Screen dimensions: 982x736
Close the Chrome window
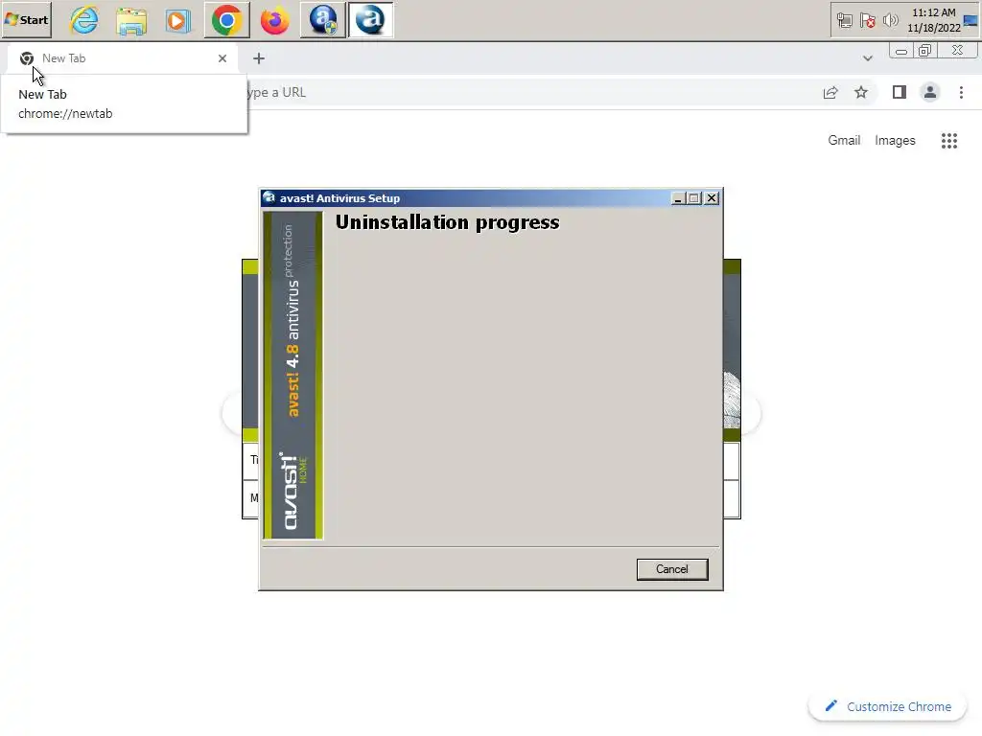957,51
